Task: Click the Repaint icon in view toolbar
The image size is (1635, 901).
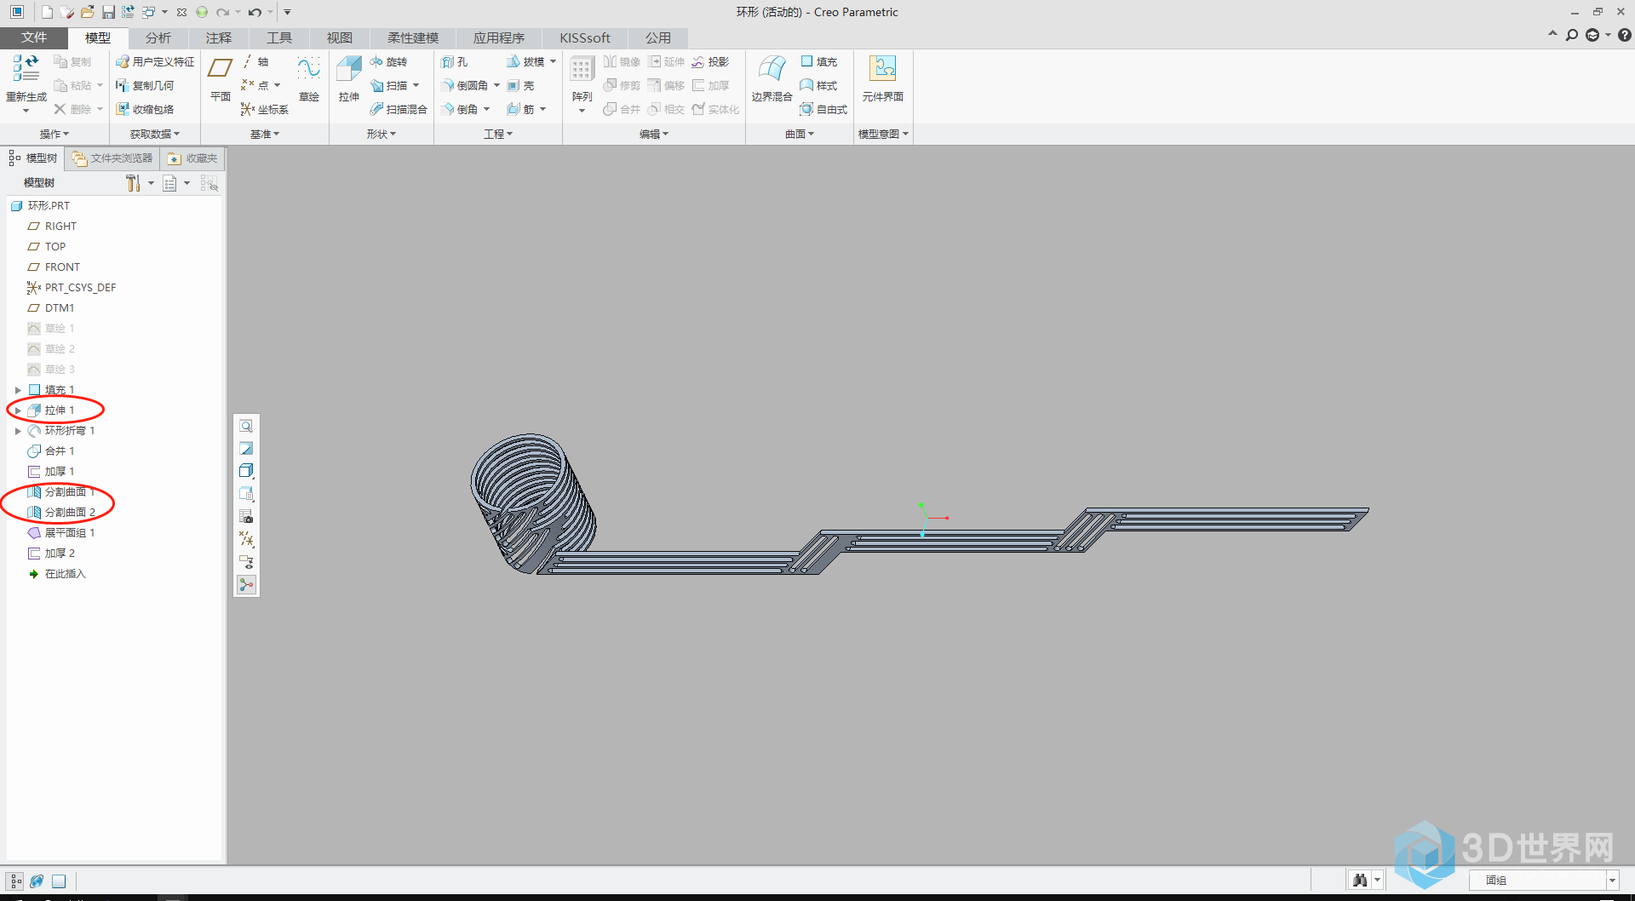Action: coord(246,449)
